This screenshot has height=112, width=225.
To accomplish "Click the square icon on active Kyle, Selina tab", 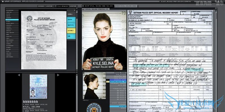I will [x=83, y=6].
